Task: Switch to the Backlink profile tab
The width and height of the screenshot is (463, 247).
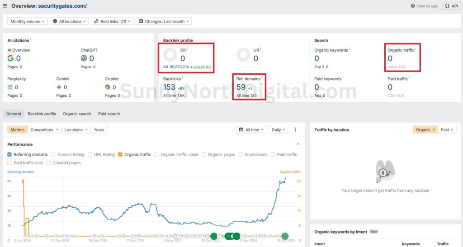Action: pos(42,114)
